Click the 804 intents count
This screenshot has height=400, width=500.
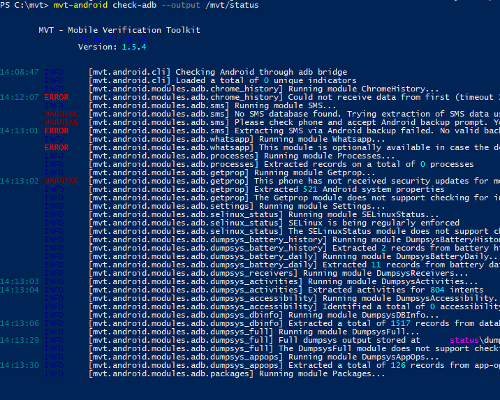coord(437,290)
